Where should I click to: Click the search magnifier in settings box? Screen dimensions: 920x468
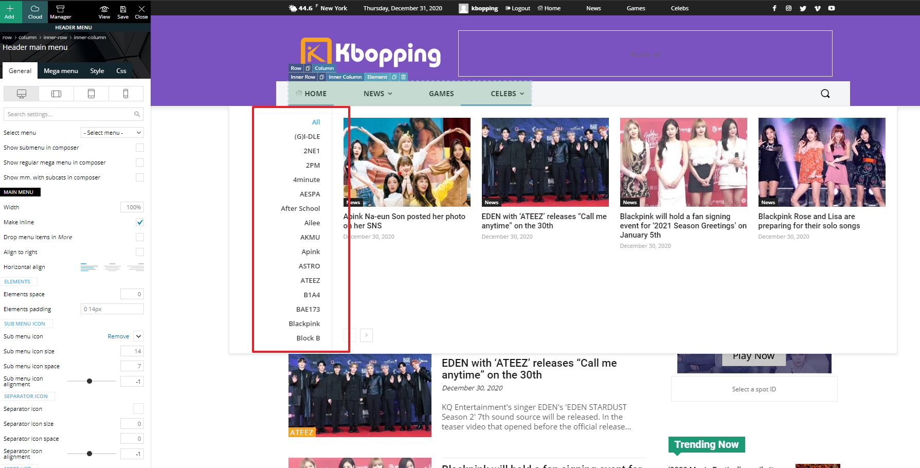137,114
